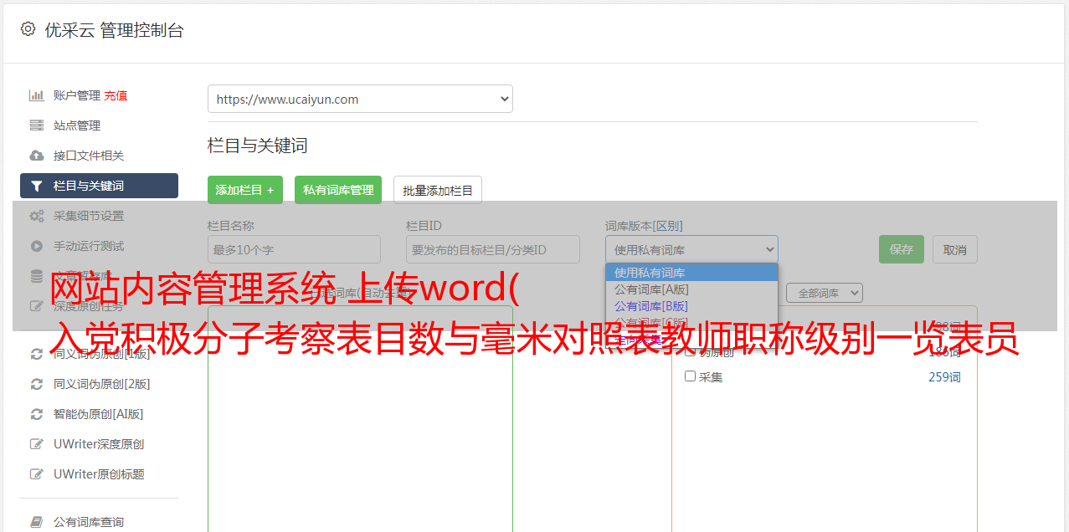1069x532 pixels.
Task: Focus the 栏目名称 input field
Action: click(x=294, y=249)
